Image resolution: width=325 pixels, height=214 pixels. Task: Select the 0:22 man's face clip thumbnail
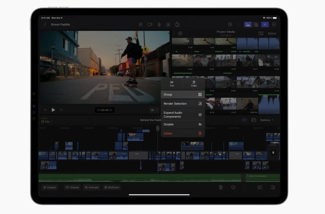point(204,61)
